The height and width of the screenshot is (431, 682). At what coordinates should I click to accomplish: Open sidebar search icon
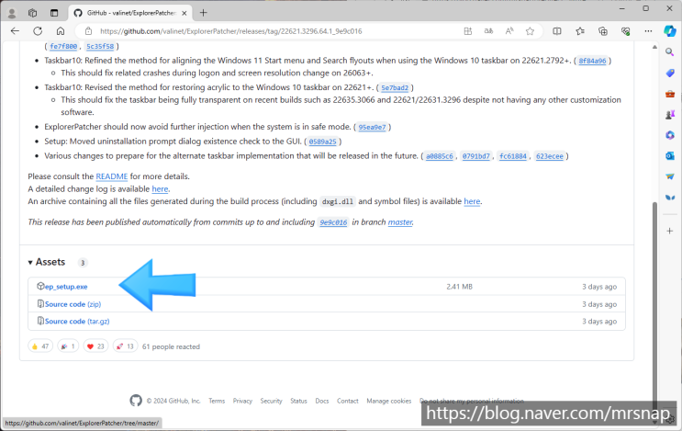[x=670, y=52]
